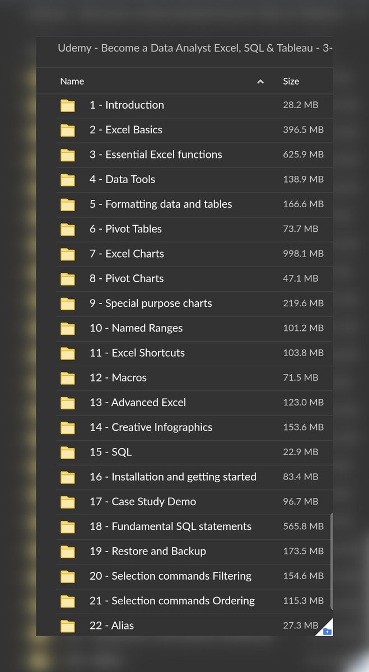Click the folder icon for 2 - Excel Basics

point(68,130)
